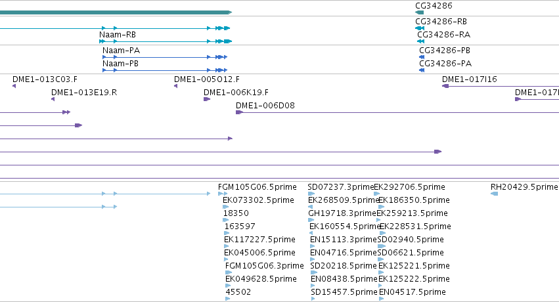Image resolution: width=559 pixels, height=302 pixels.
Task: Click the FGM105G06.5prime EST label
Action: pyautogui.click(x=257, y=187)
